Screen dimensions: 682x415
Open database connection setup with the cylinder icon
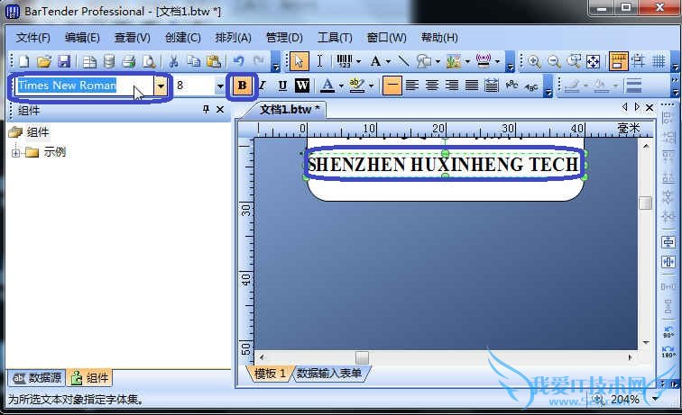tap(109, 61)
